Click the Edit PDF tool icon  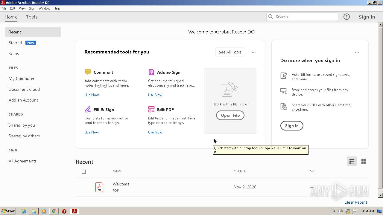click(151, 109)
